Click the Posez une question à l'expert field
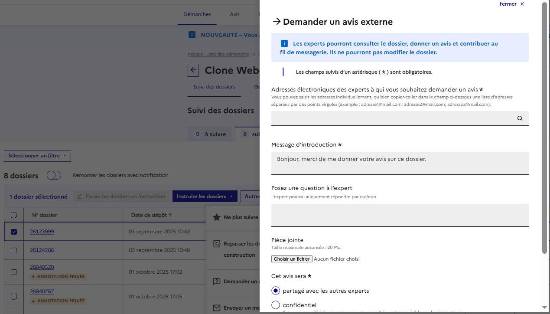This screenshot has width=550, height=314. click(400, 215)
